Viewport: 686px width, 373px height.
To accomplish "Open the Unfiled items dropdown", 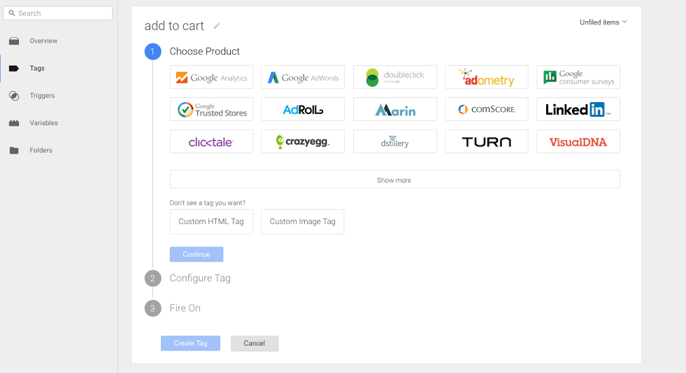I will coord(603,22).
